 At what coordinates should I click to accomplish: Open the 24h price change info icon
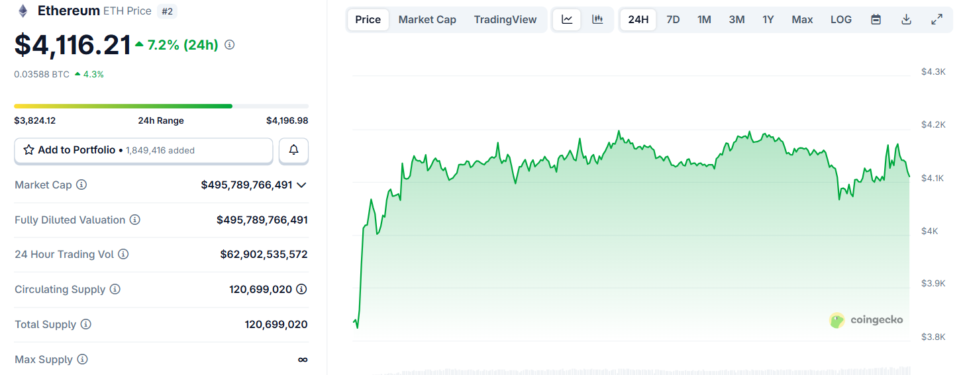click(230, 45)
